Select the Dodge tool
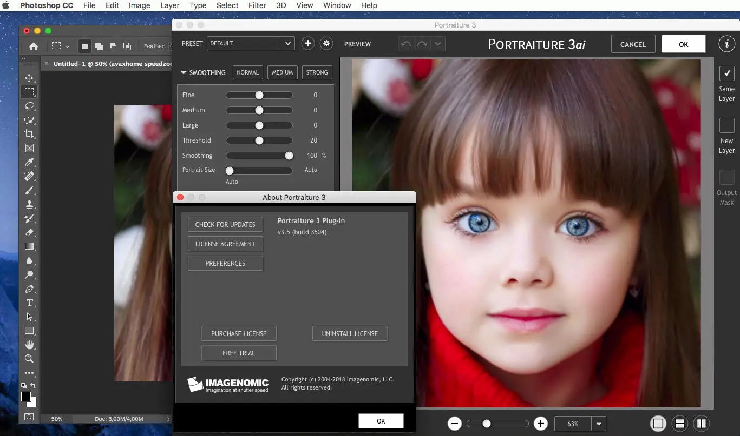This screenshot has width=740, height=436. pyautogui.click(x=29, y=274)
